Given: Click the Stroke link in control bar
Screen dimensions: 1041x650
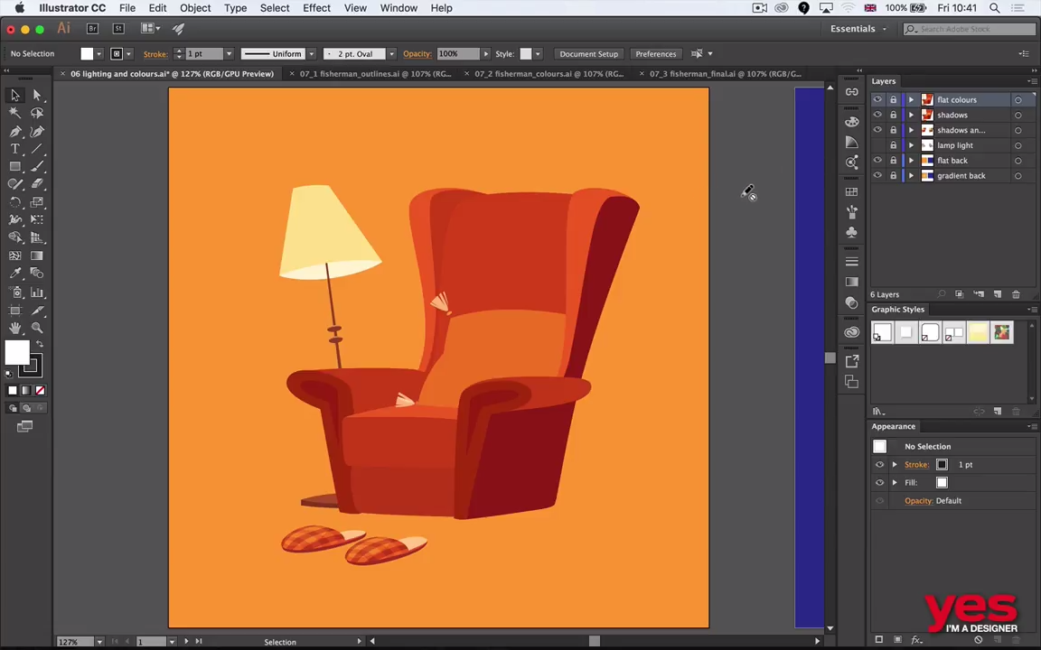Looking at the screenshot, I should pos(155,54).
